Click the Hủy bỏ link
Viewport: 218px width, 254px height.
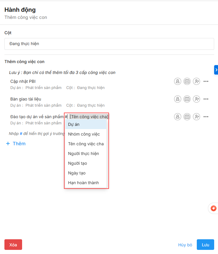[x=185, y=245]
